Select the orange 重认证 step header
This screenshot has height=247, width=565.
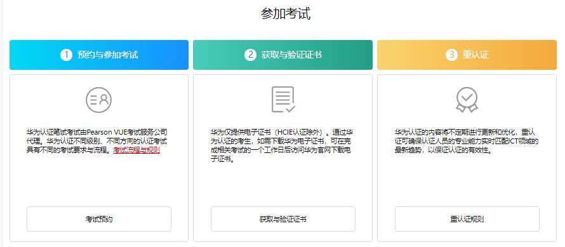pos(467,55)
